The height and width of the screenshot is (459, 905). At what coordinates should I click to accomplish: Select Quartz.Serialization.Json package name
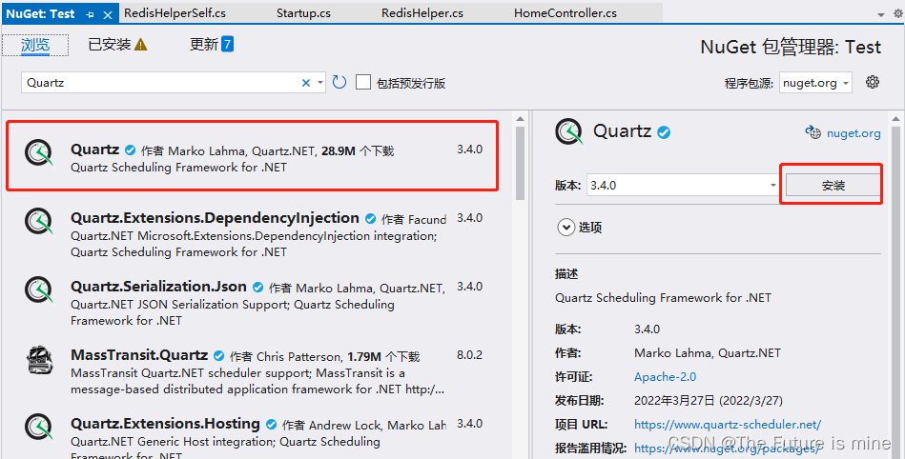[158, 287]
